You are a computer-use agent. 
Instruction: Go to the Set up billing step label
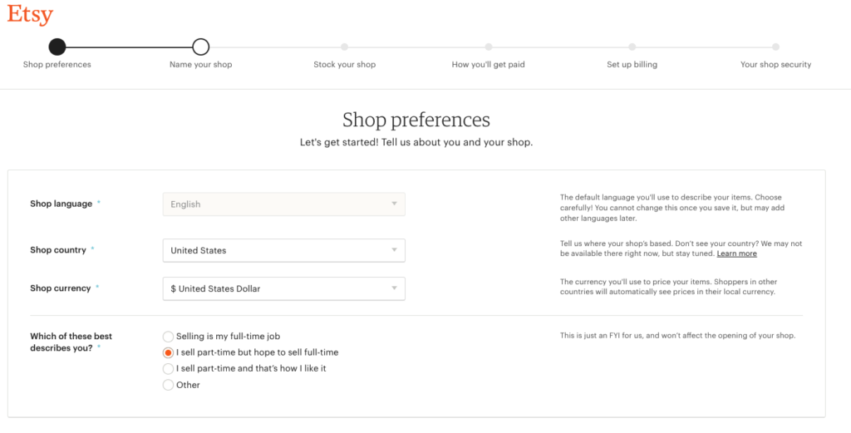pyautogui.click(x=632, y=65)
